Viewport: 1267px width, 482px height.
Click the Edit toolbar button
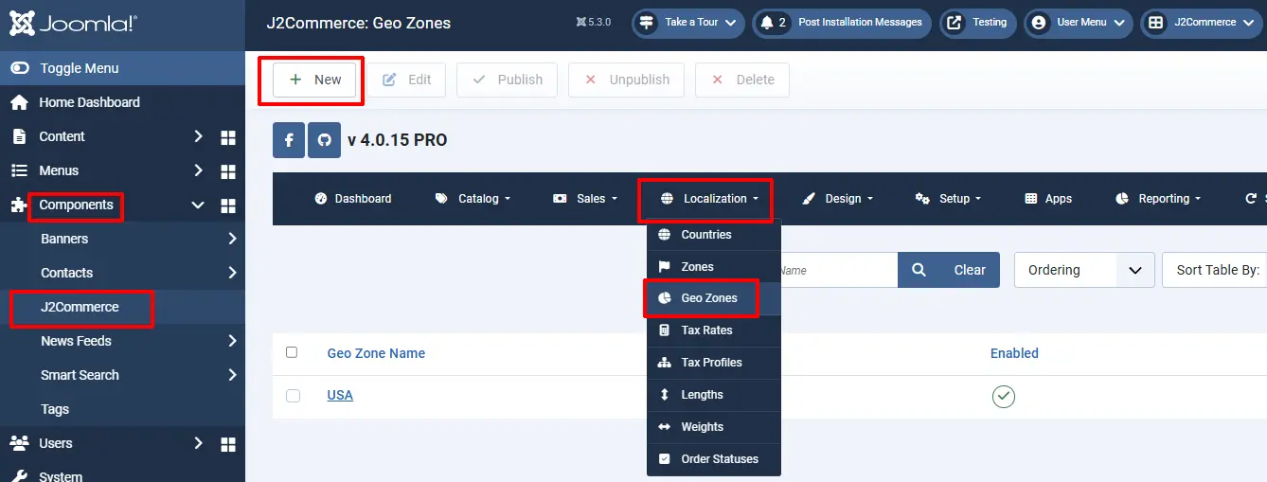(406, 80)
